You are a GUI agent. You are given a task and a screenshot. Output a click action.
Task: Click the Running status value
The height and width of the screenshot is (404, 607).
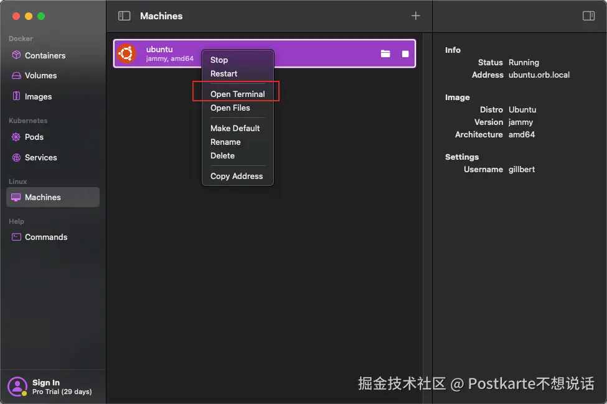coord(524,62)
